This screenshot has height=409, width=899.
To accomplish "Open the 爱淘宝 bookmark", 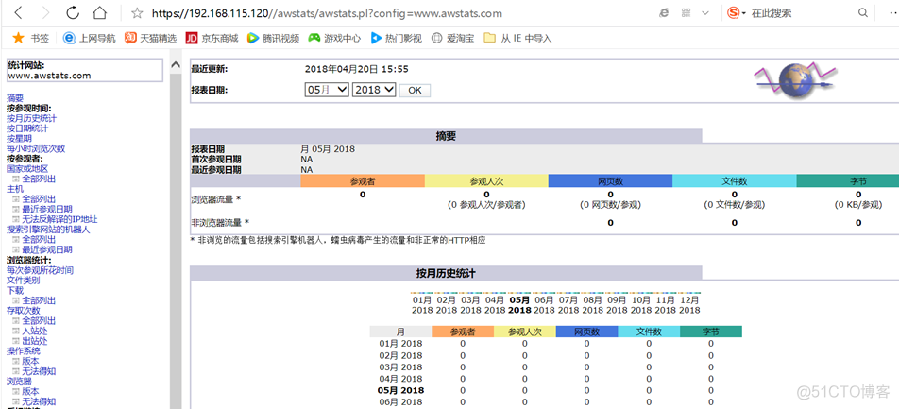I will 452,39.
